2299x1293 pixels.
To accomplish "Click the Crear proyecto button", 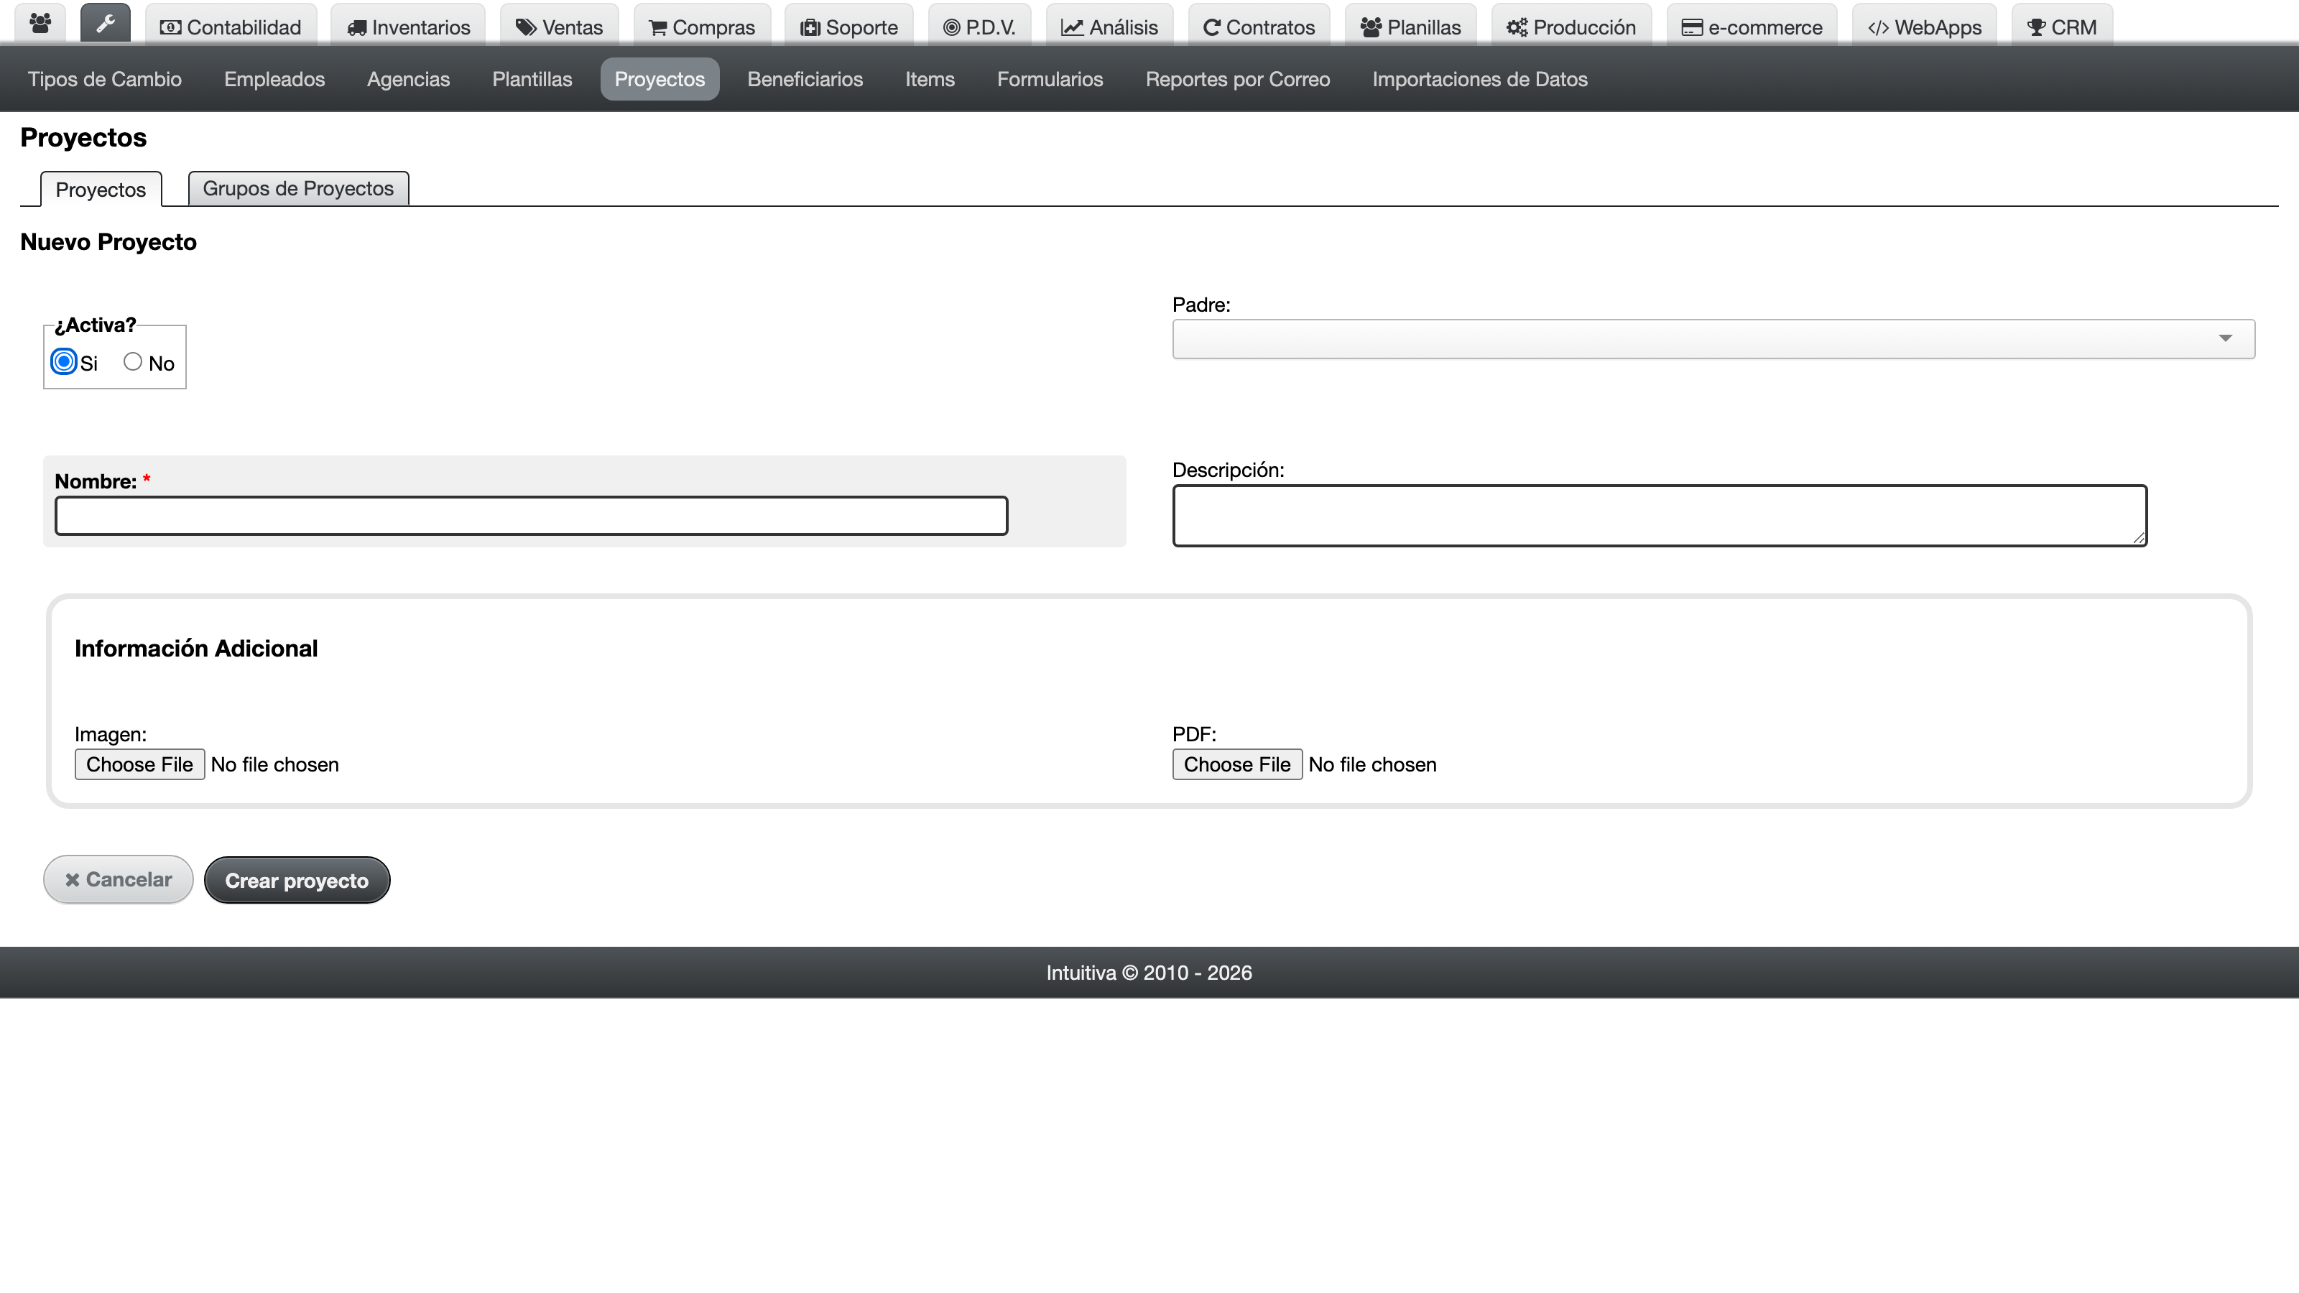I will [297, 880].
